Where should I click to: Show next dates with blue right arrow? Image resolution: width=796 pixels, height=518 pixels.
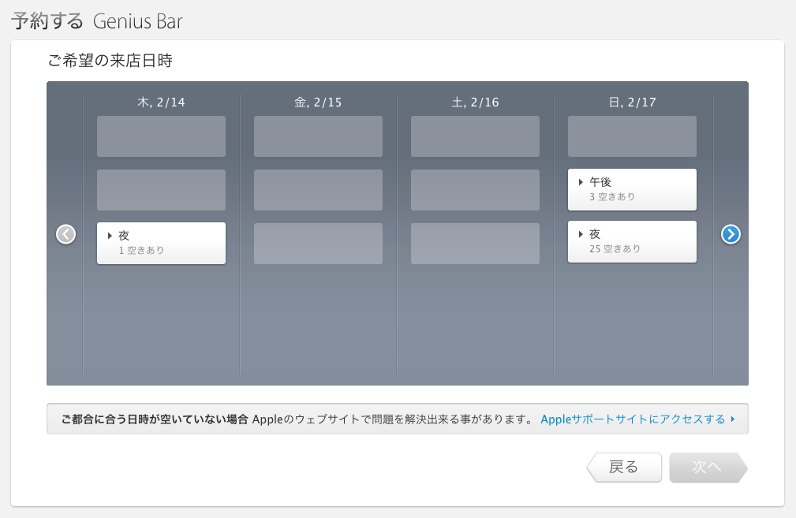tap(731, 234)
